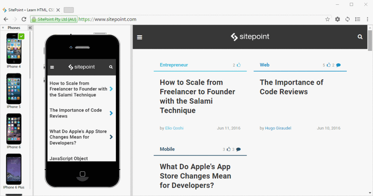
Task: Click the thumbs-up icon on the Web article
Action: click(x=329, y=65)
